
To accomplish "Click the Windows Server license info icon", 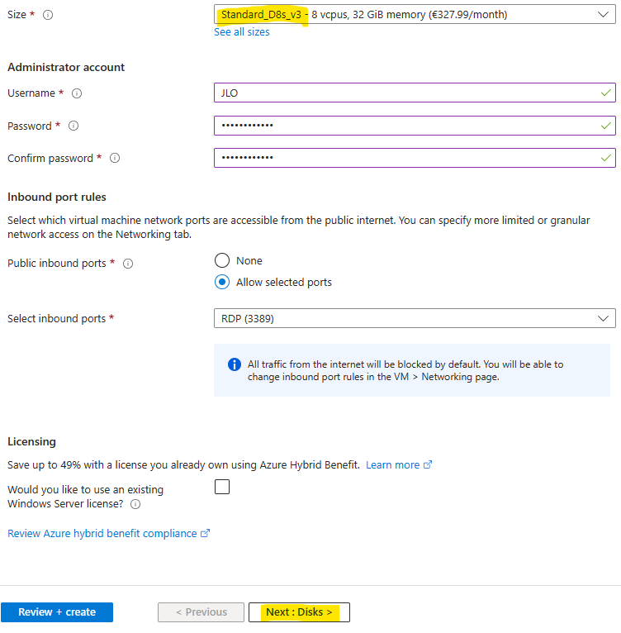I will [135, 504].
